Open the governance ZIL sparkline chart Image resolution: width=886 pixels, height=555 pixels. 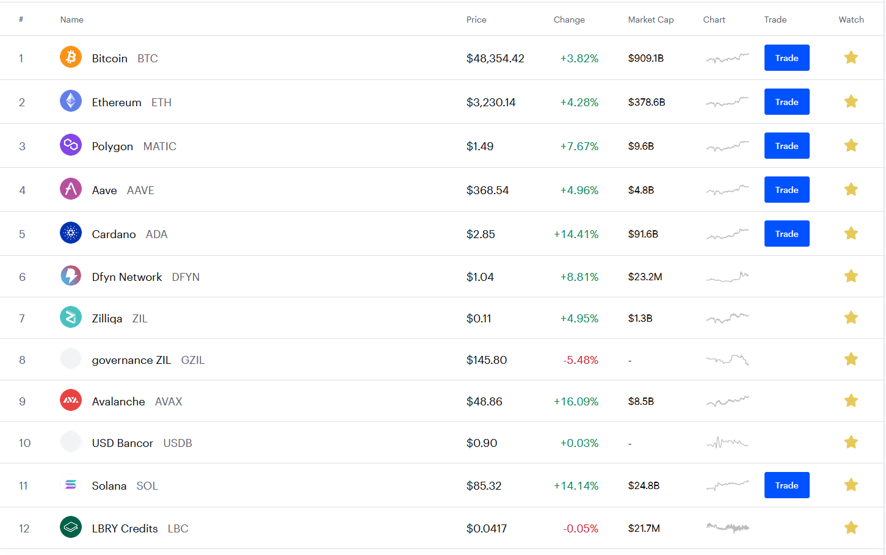pyautogui.click(x=728, y=360)
